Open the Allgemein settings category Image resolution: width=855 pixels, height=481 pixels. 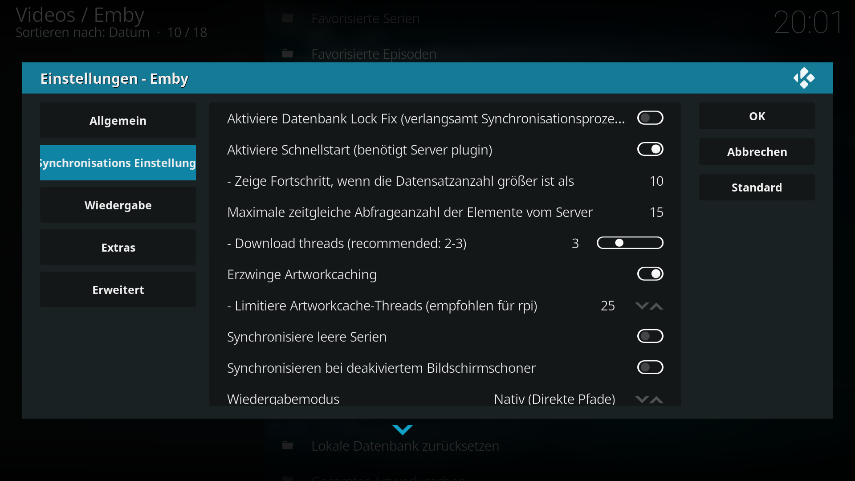pos(118,120)
